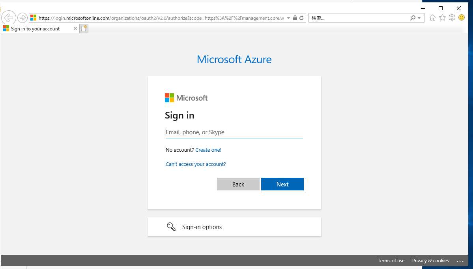Click the address bar URL field

click(x=161, y=18)
